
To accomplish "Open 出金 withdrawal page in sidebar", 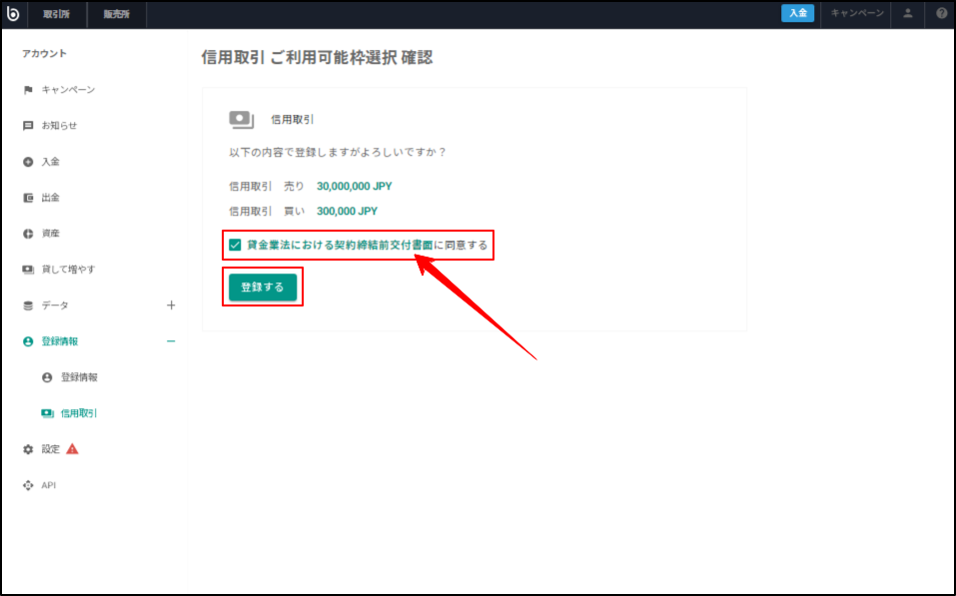I will coord(51,198).
